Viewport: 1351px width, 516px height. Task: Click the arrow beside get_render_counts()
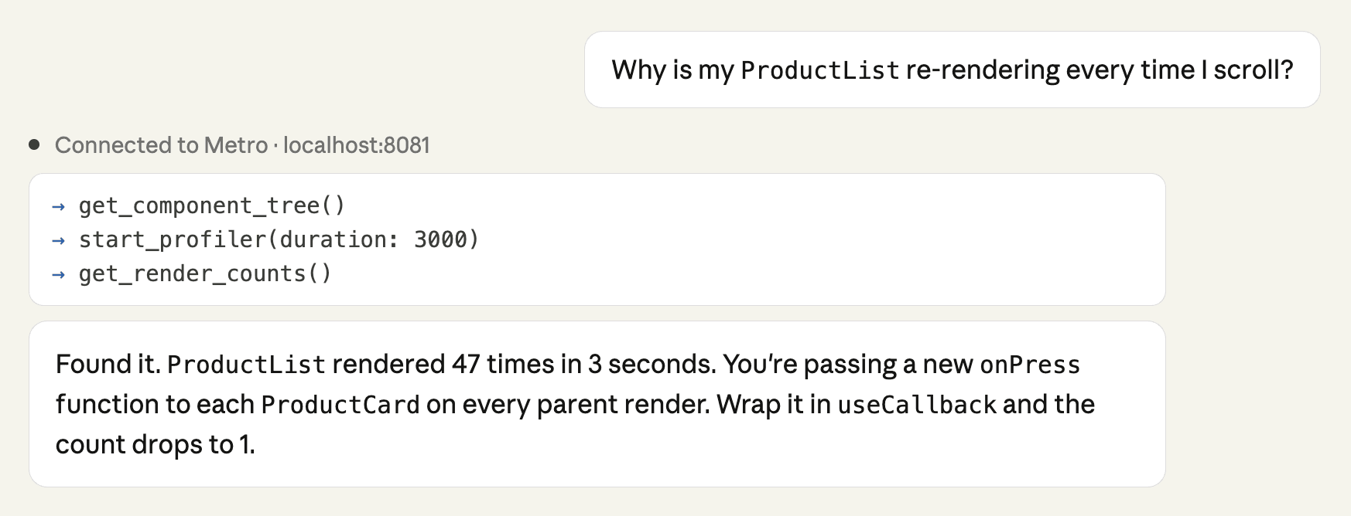pos(58,274)
